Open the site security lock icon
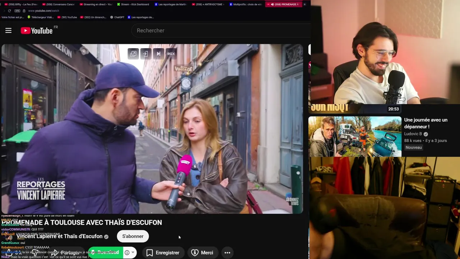Screen dimensions: 460x259 coord(24,11)
